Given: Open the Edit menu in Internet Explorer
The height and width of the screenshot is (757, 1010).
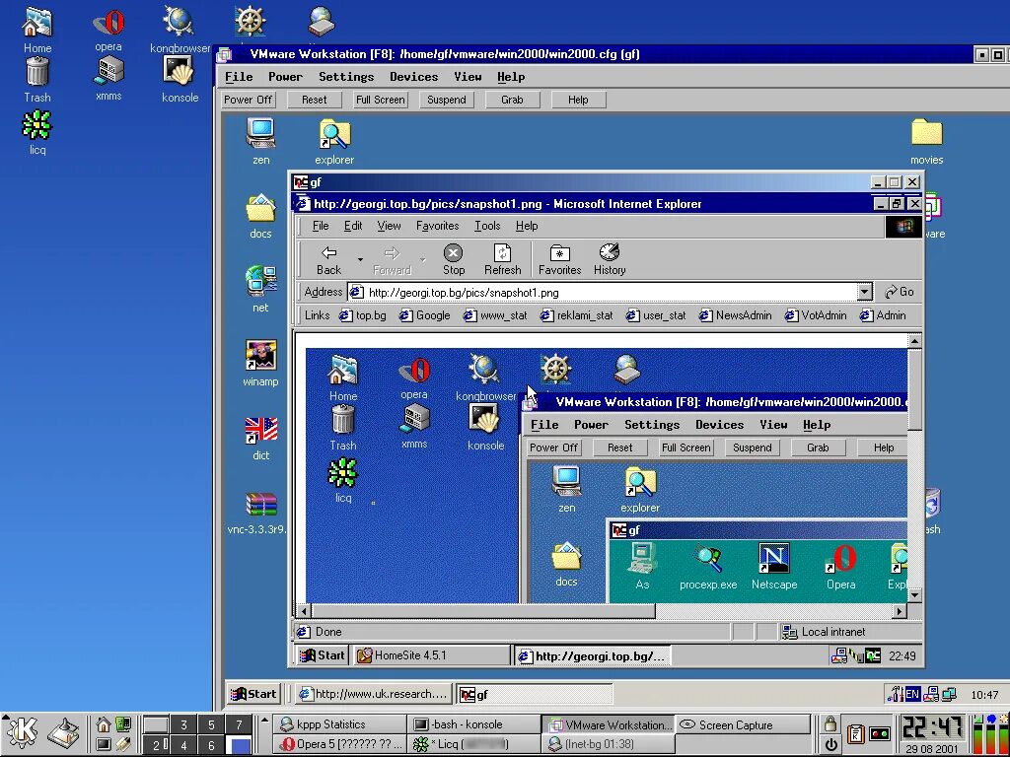Looking at the screenshot, I should [353, 226].
